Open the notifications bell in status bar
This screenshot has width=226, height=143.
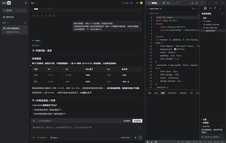click(222, 142)
